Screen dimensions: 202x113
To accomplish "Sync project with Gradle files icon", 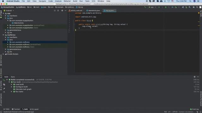I will coord(183,7).
